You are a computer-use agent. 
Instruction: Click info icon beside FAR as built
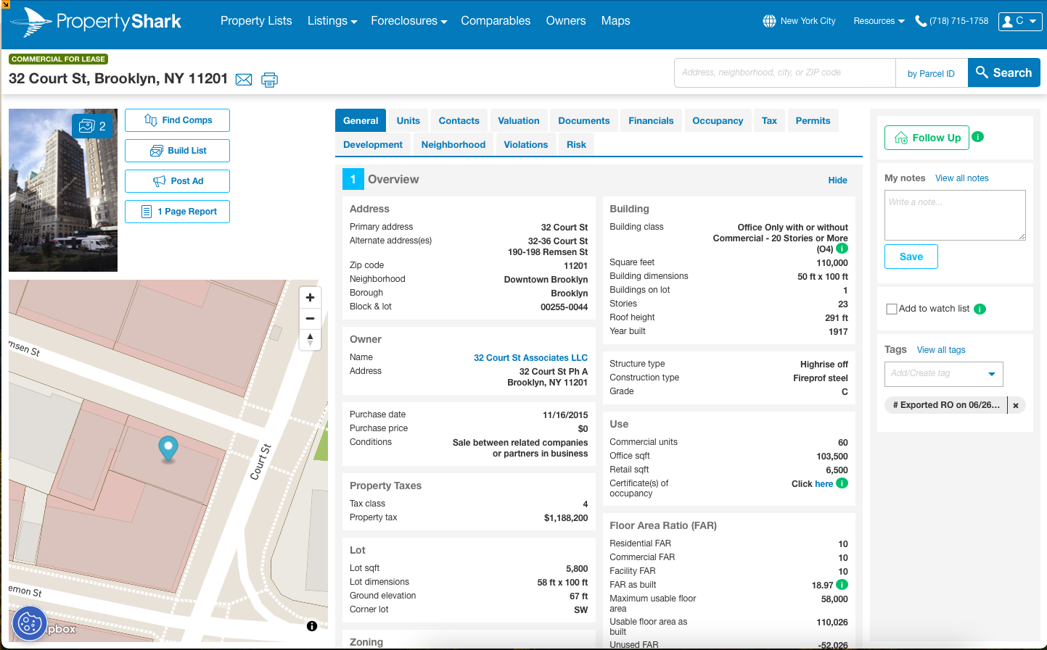coord(842,585)
